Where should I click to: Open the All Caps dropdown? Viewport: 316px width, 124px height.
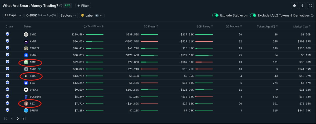pos(13,16)
